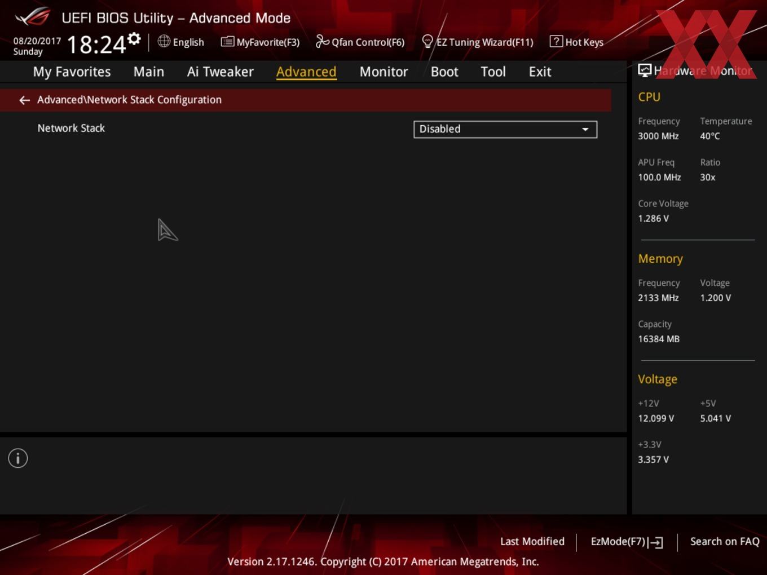767x575 pixels.
Task: Click Core Voltage 1.286 V value
Action: coord(653,218)
